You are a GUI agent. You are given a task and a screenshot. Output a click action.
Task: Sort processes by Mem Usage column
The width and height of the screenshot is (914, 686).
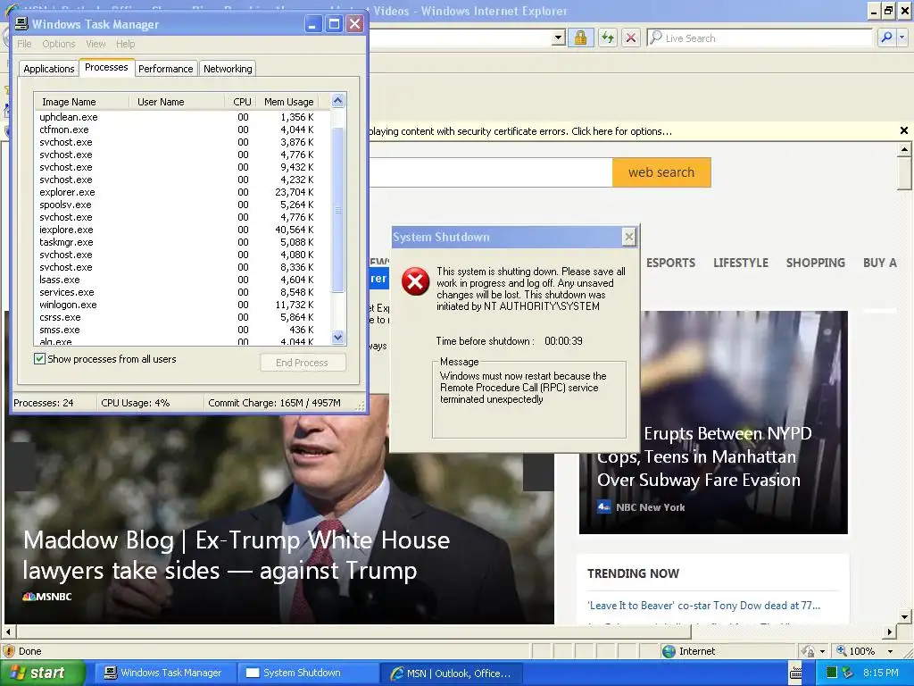(x=288, y=102)
